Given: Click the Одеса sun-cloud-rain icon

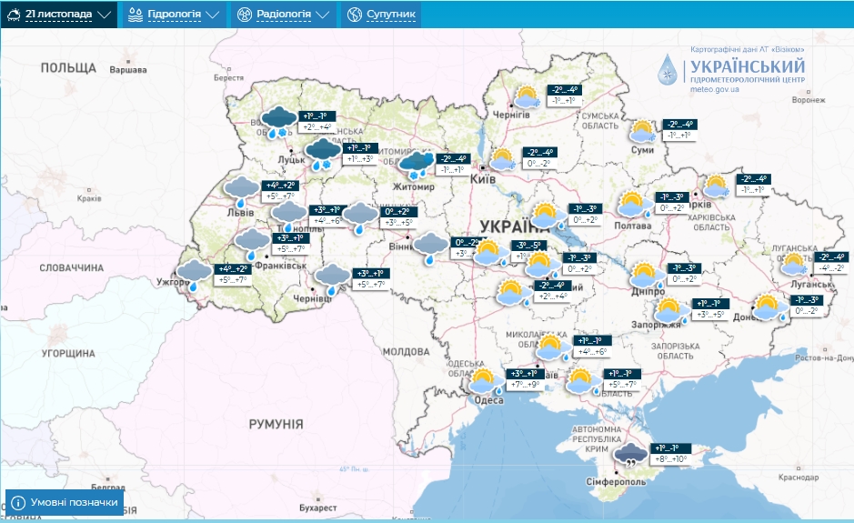Looking at the screenshot, I should pyautogui.click(x=487, y=382).
